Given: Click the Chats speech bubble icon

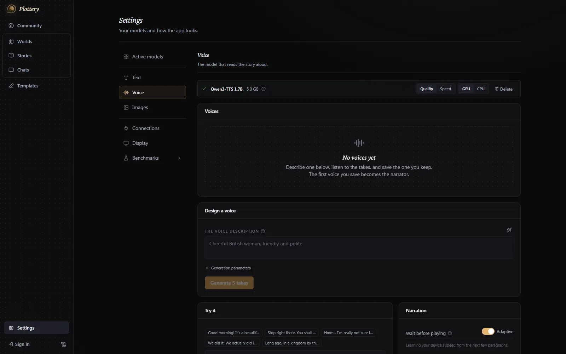Looking at the screenshot, I should click(x=11, y=70).
